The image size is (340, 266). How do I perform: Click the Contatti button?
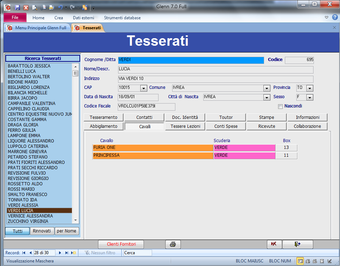[144, 117]
